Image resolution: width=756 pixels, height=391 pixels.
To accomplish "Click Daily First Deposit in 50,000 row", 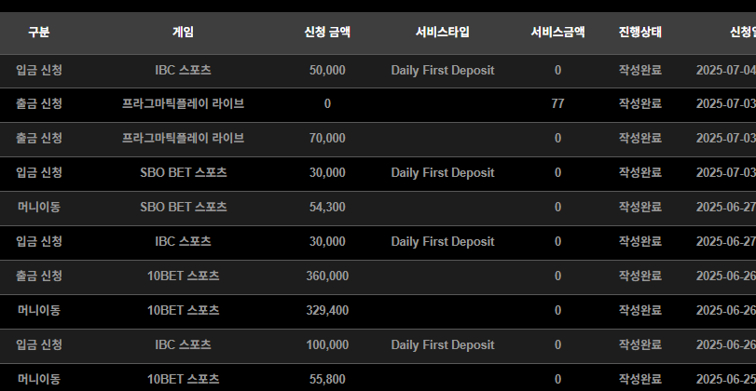I will pos(443,71).
